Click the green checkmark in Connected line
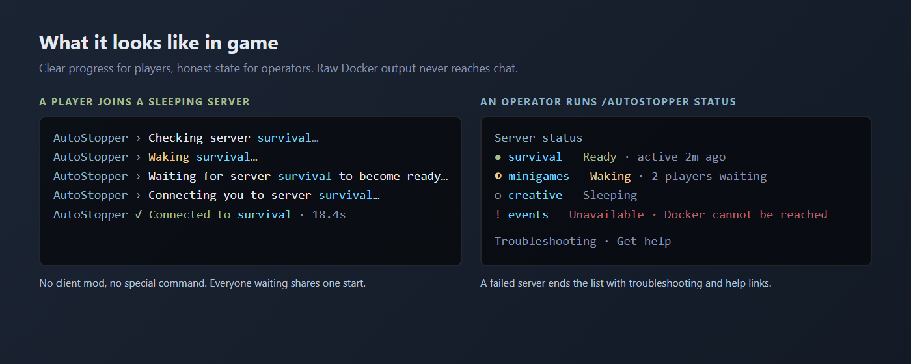Image resolution: width=911 pixels, height=364 pixels. click(139, 214)
